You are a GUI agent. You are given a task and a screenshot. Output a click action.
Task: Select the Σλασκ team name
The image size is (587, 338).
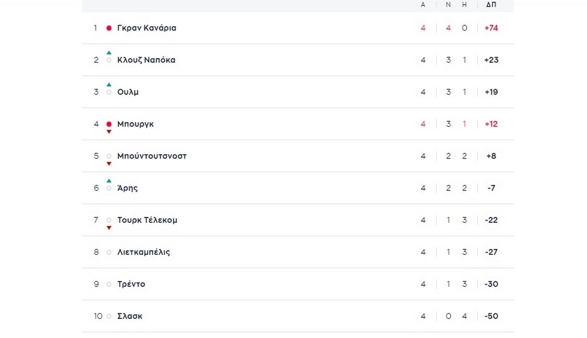tap(129, 316)
